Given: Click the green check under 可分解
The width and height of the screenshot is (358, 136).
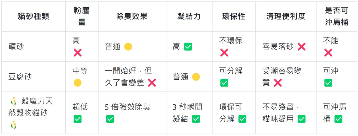Looking at the screenshot, I should [x=224, y=83].
